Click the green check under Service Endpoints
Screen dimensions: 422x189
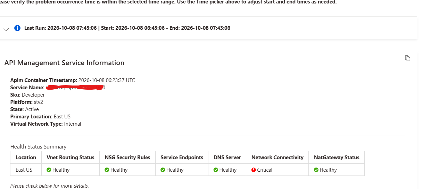[163, 170]
